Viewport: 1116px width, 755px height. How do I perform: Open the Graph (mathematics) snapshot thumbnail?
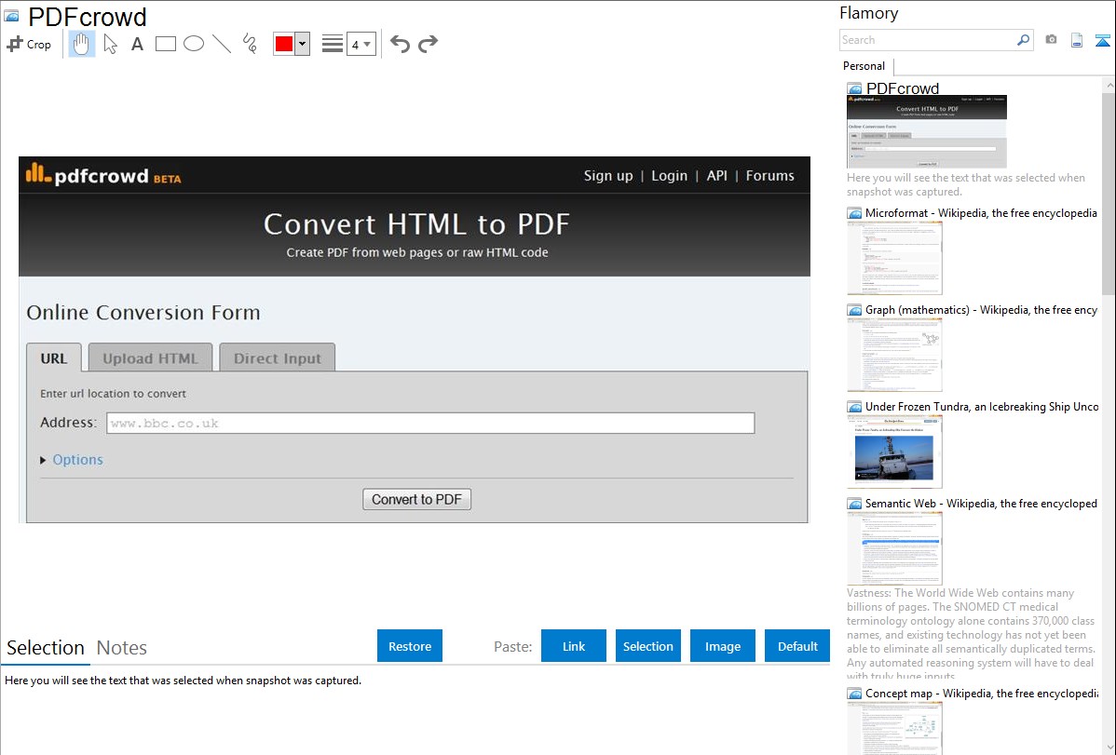tap(894, 355)
